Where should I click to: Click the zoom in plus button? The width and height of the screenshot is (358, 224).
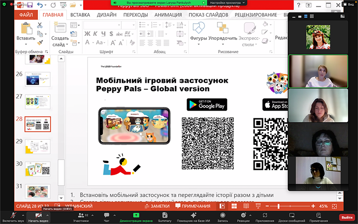pos(313,206)
